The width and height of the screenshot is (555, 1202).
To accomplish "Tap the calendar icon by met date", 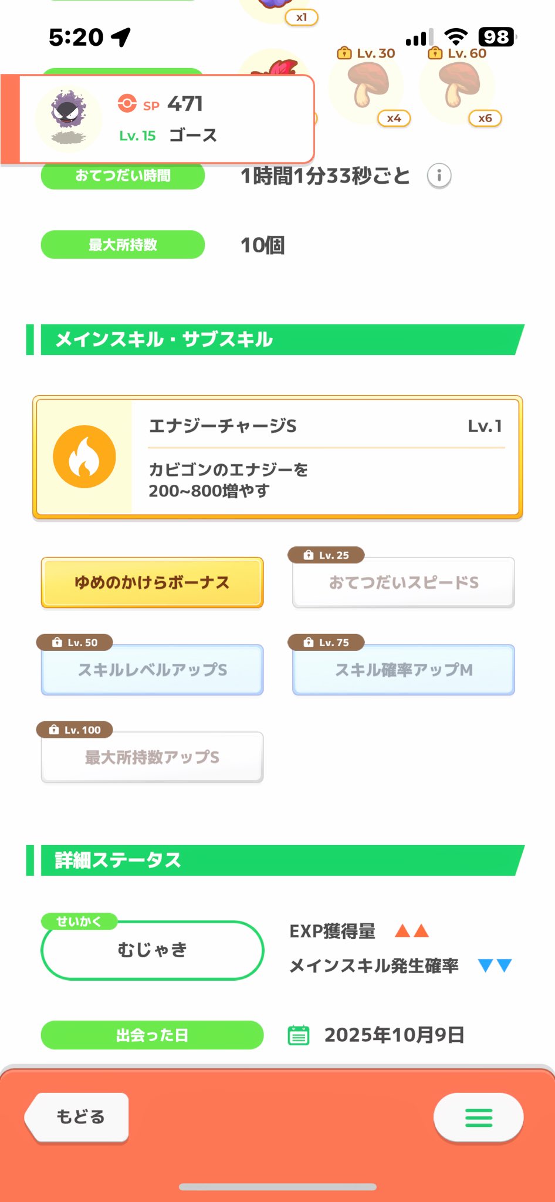I will click(x=298, y=1035).
